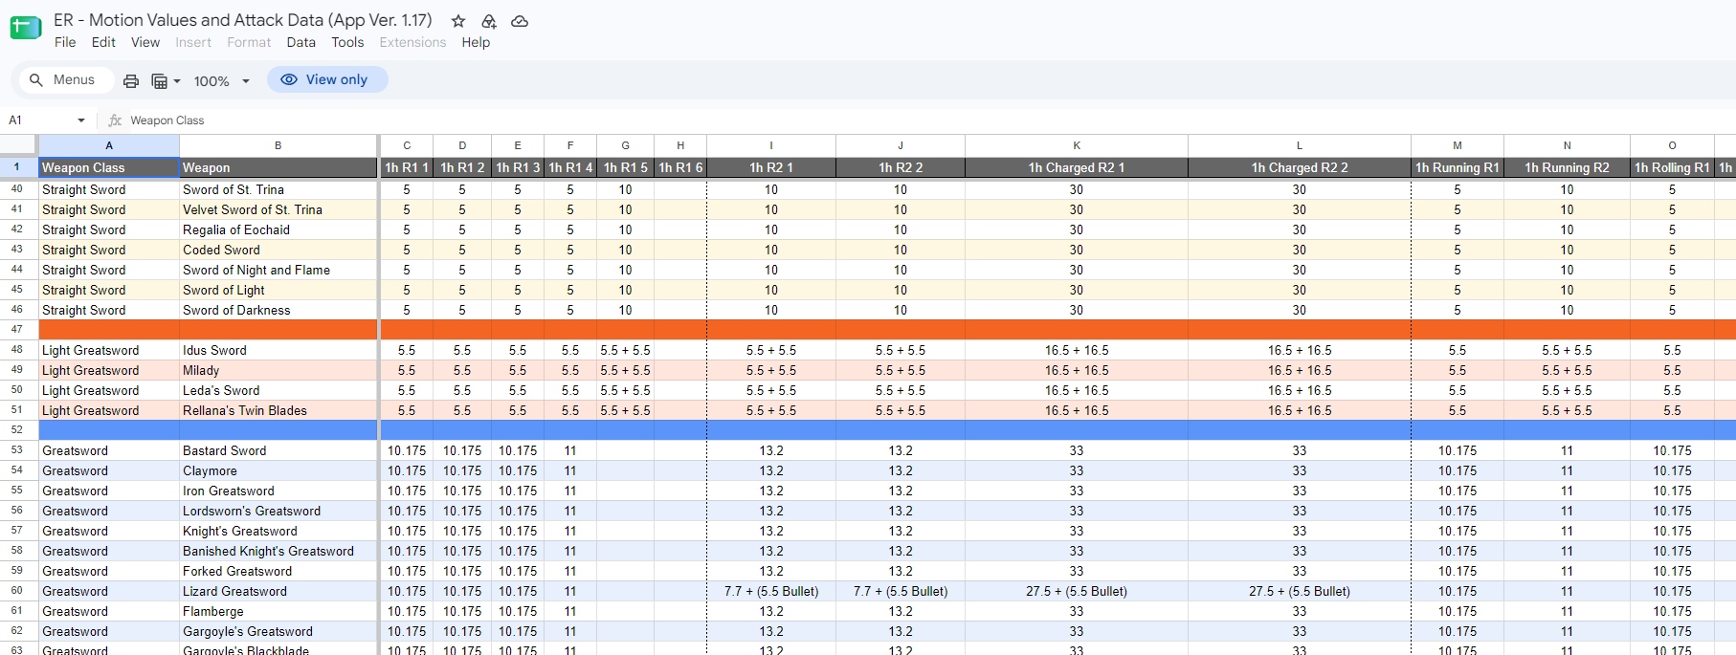Select the Coded Sword cell

click(278, 250)
